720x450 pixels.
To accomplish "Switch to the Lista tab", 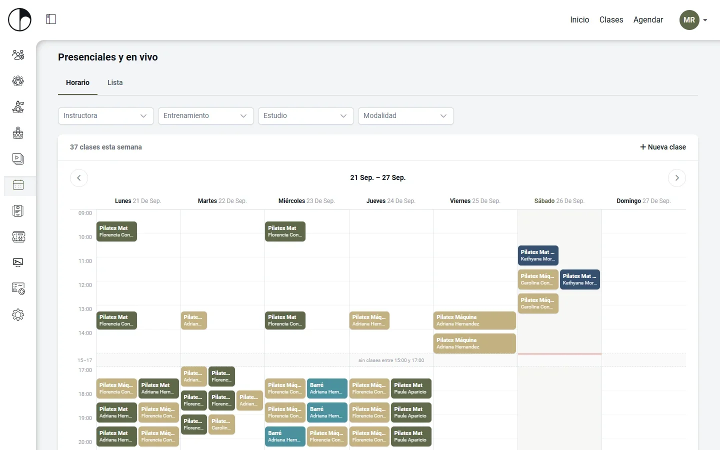I will pos(115,82).
